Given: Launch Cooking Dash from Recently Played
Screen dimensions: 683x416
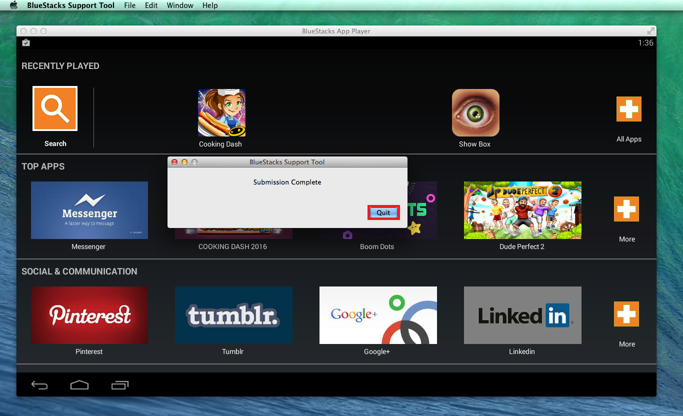Looking at the screenshot, I should (221, 113).
